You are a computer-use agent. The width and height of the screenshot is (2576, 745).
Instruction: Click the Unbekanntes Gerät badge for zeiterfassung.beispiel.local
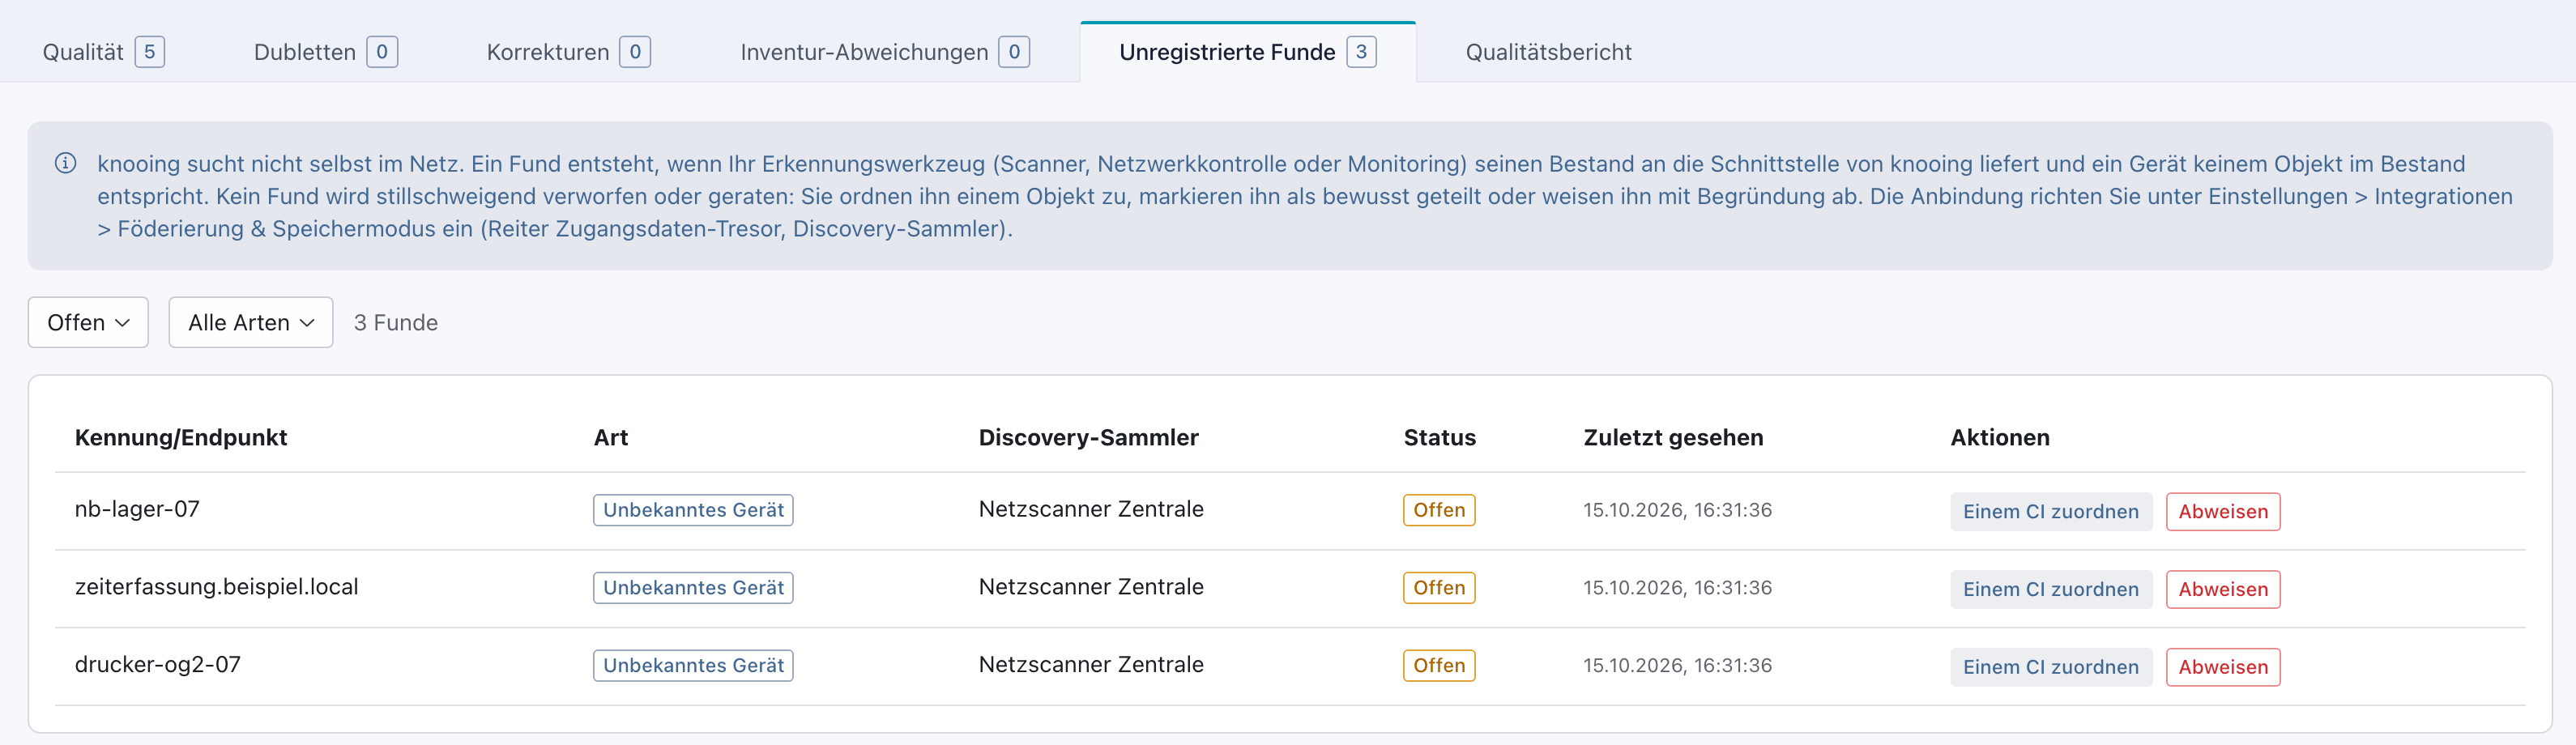(x=693, y=588)
